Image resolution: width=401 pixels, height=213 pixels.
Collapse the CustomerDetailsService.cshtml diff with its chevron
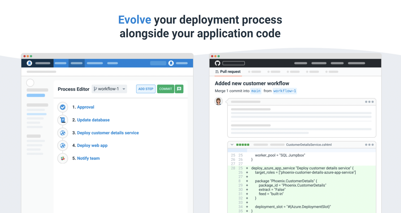232,144
